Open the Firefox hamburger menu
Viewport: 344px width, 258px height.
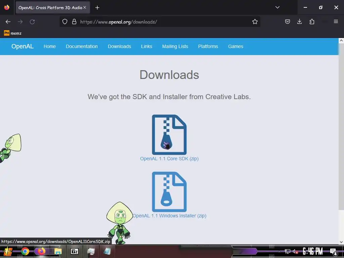[336, 21]
